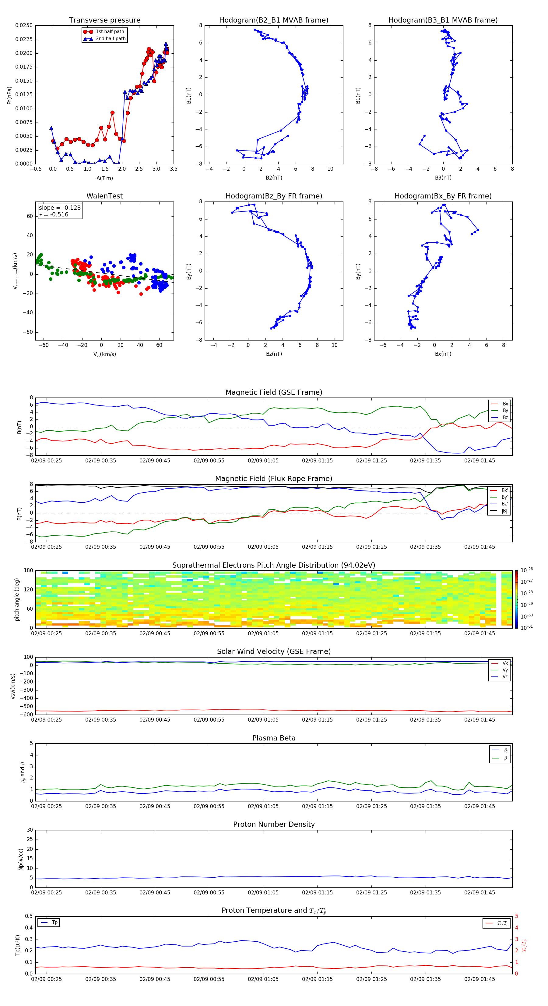Screen dimensions: 548x1006
Task: Click the "Hodogram(B2_B1 MVAB frame)" title
Action: pos(274,20)
